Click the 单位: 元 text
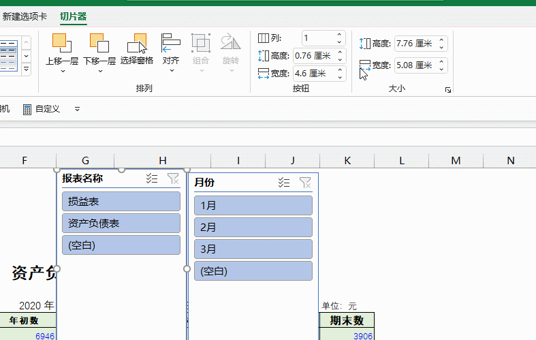 click(338, 305)
